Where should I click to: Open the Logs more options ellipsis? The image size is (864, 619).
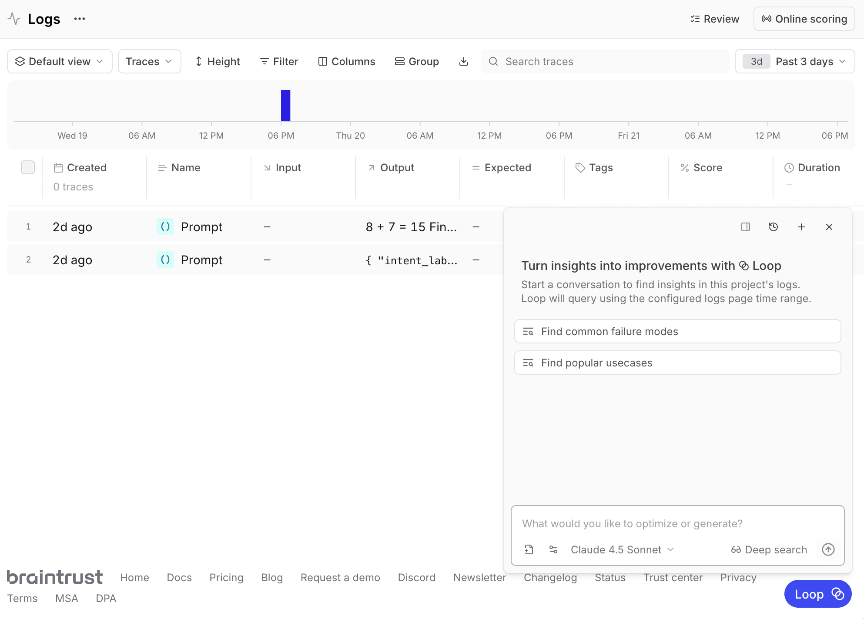(x=79, y=19)
